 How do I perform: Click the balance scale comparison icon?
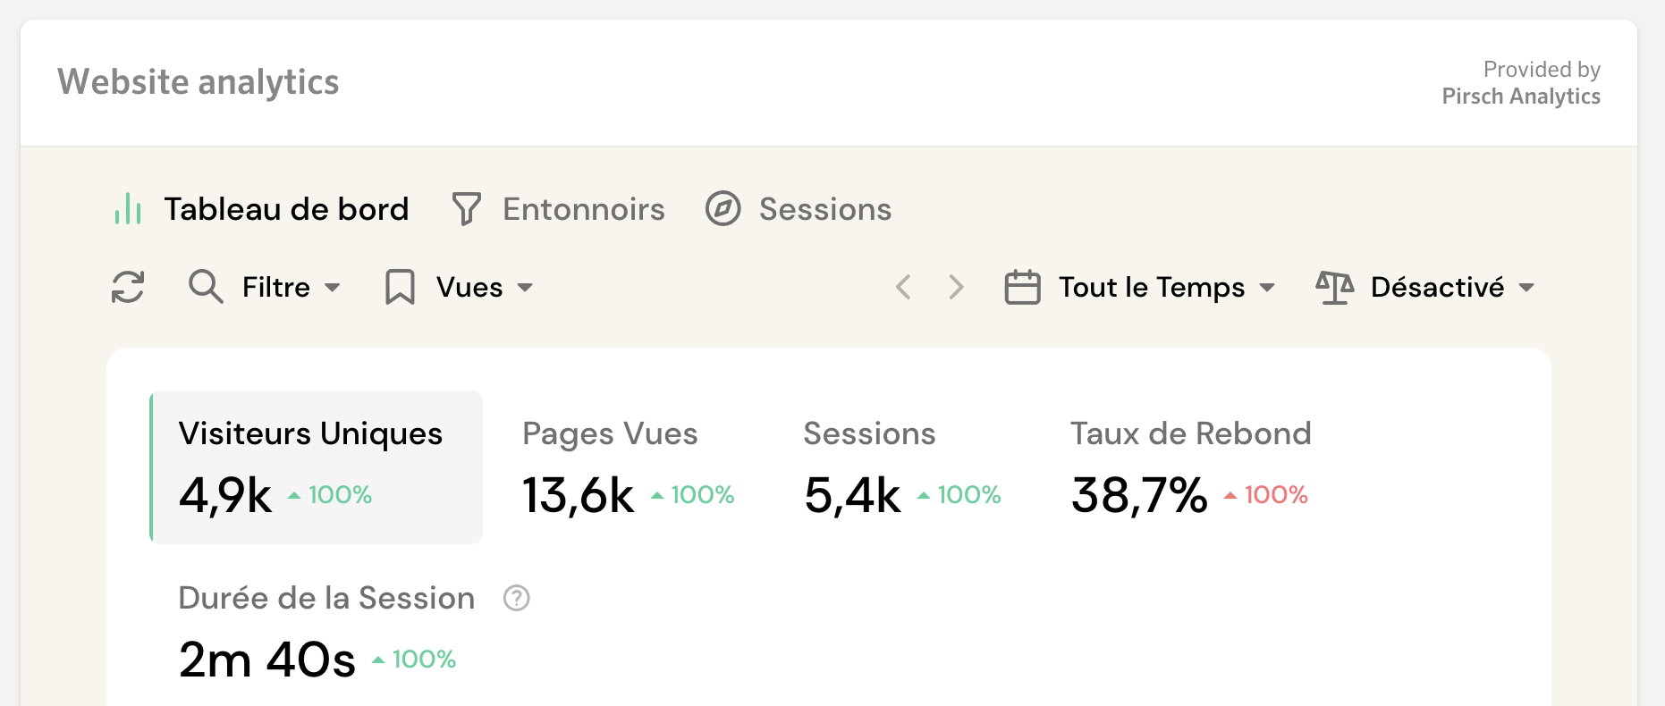[x=1334, y=287]
